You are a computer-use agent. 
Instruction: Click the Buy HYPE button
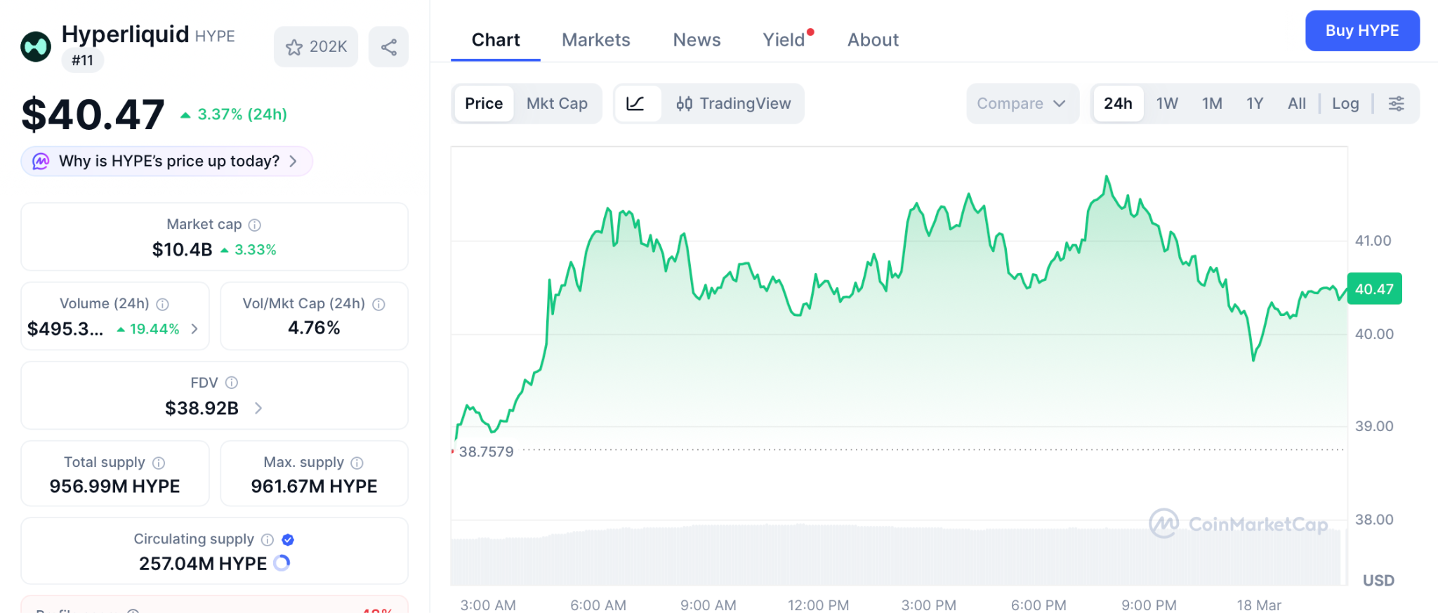pos(1362,31)
